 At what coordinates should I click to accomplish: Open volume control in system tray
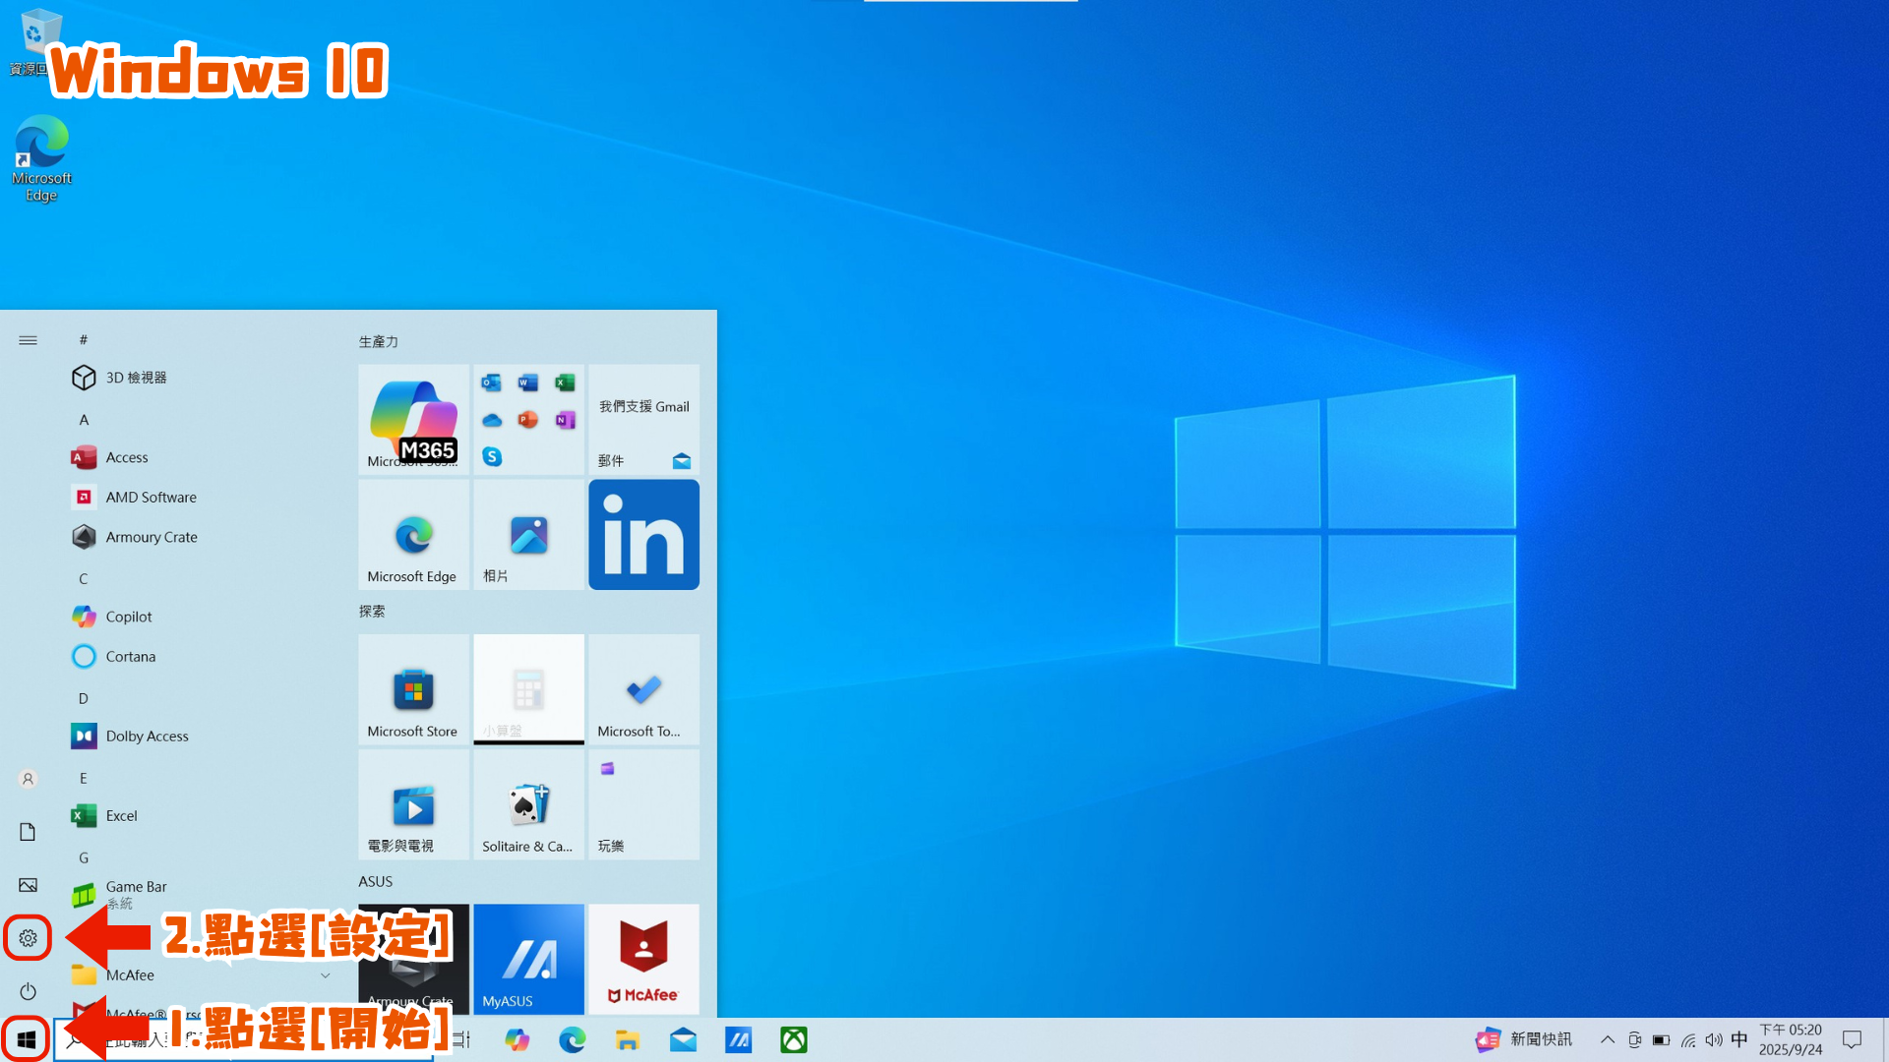1714,1039
